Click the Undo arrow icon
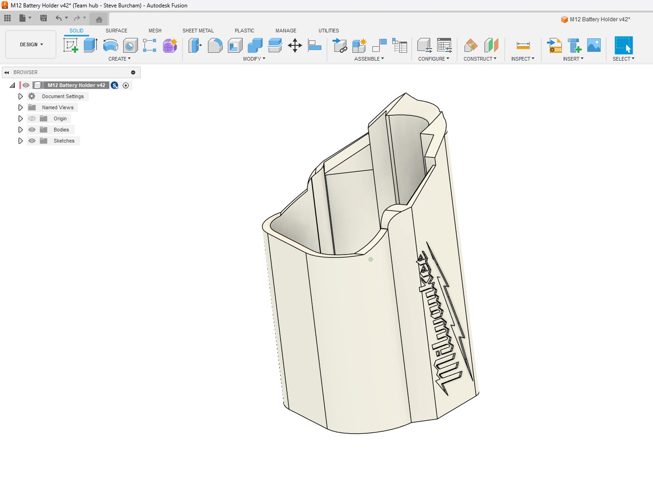Screen dimensions: 653x486 point(58,18)
